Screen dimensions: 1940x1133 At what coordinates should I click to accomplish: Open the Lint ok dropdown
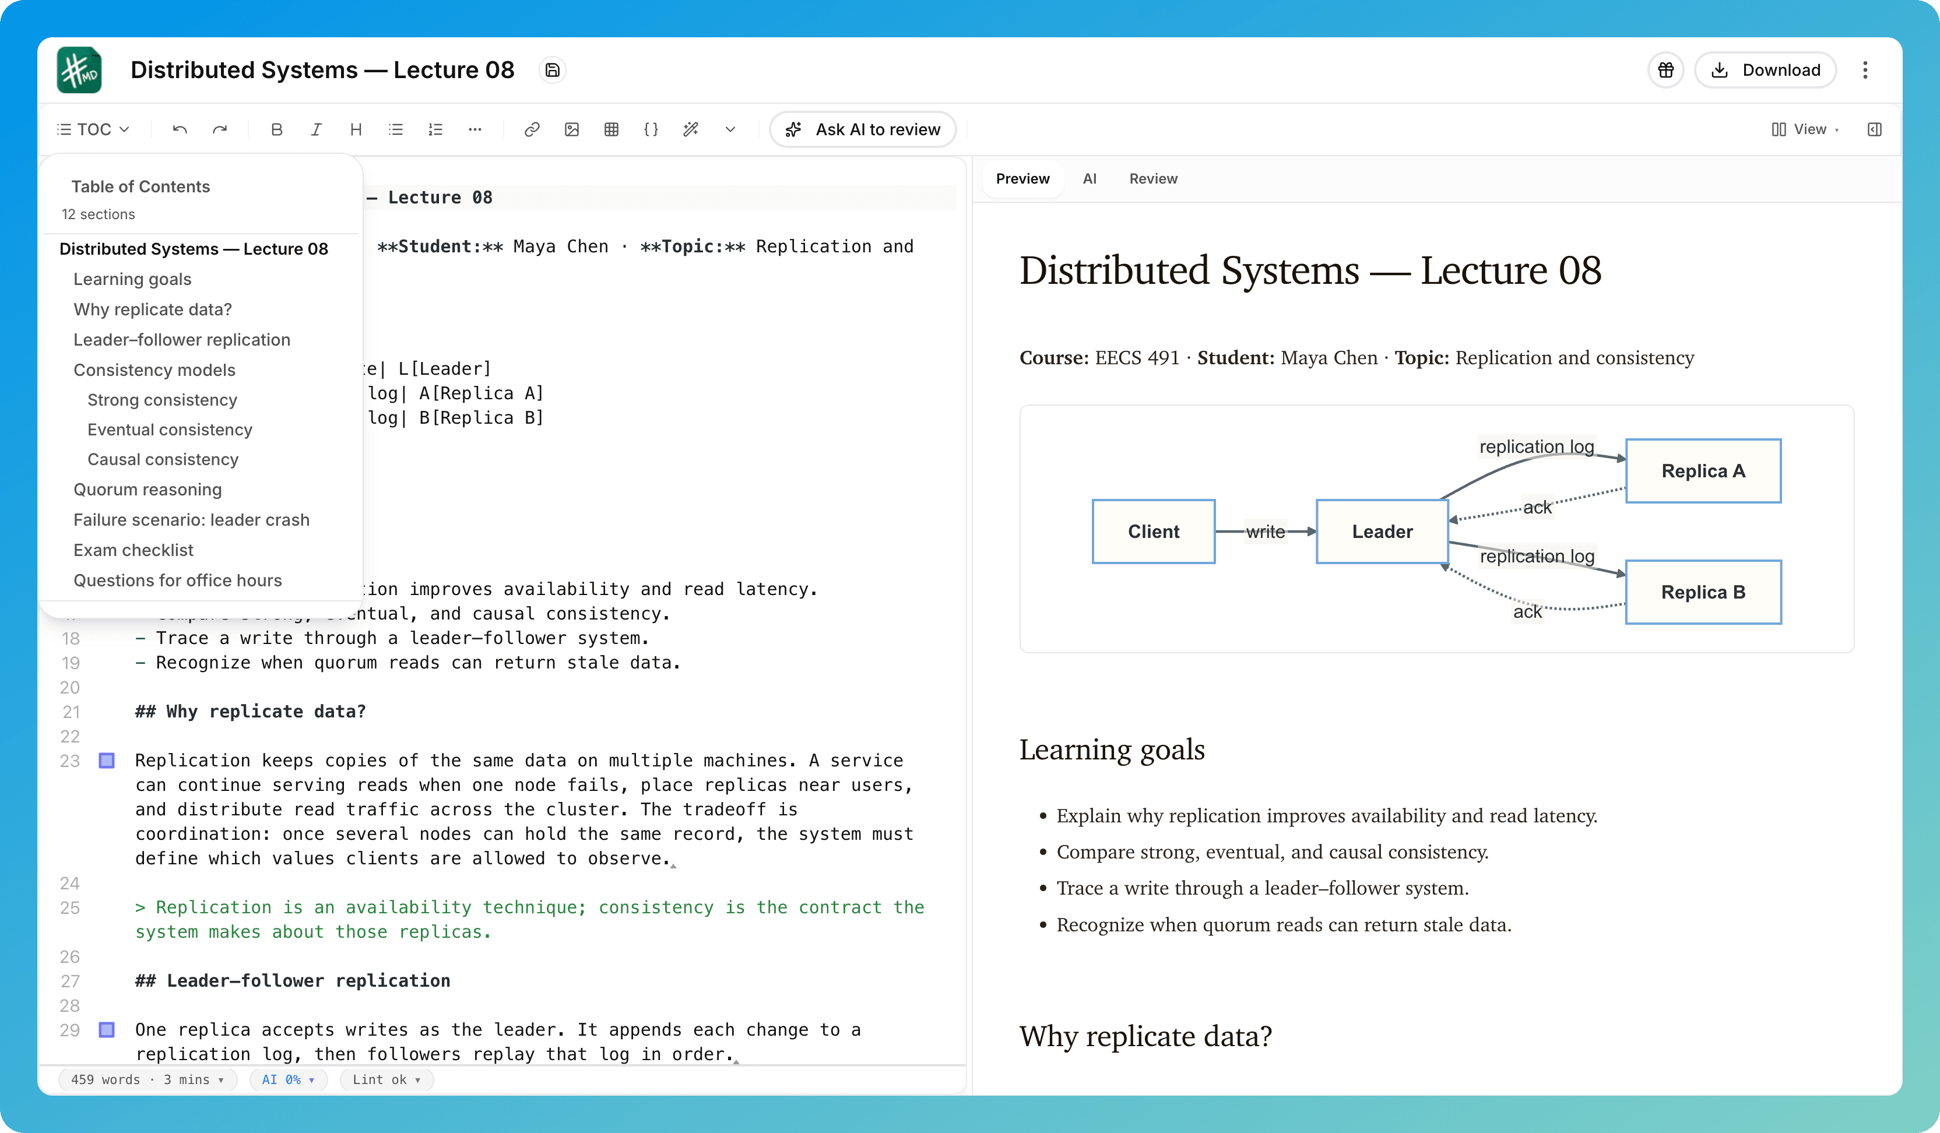(x=386, y=1079)
